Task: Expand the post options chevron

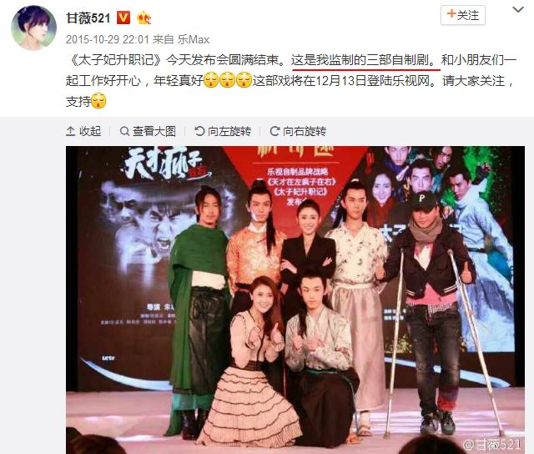Action: point(518,10)
